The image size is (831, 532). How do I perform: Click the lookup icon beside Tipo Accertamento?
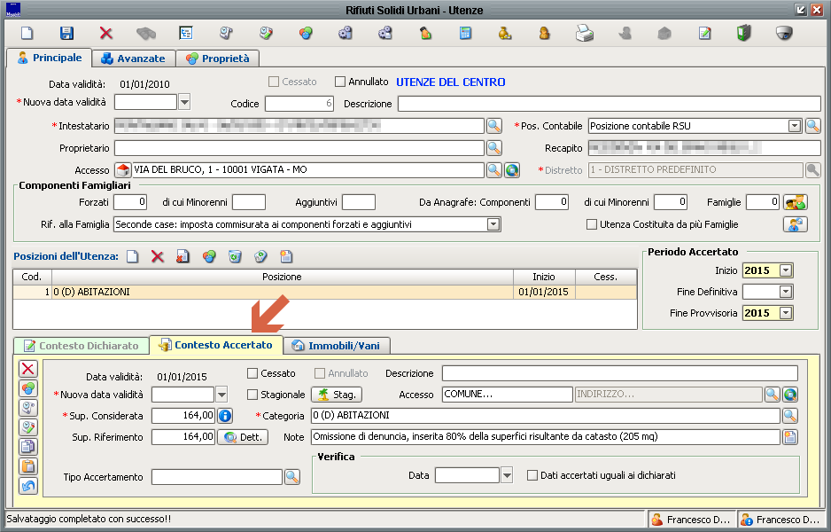[292, 477]
